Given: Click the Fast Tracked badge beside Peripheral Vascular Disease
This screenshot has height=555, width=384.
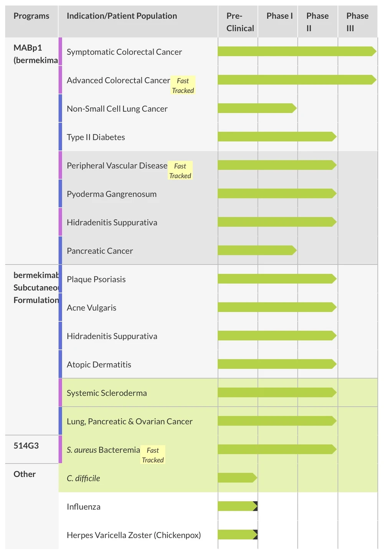Looking at the screenshot, I should coord(180,171).
